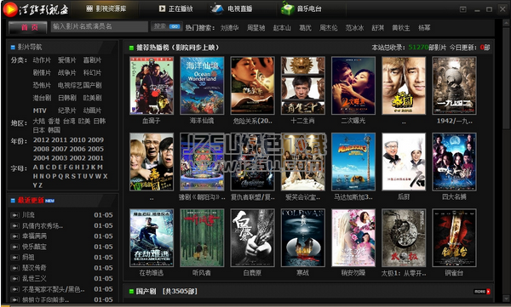Click the 危险关系 title text
Viewport: 511px width, 307px height.
[x=253, y=121]
